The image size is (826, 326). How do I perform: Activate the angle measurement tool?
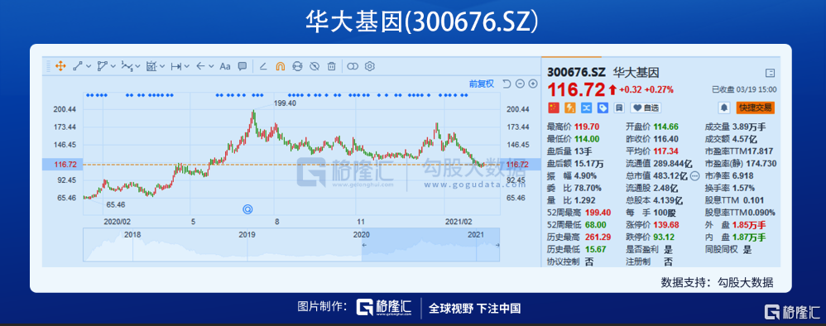tap(263, 66)
